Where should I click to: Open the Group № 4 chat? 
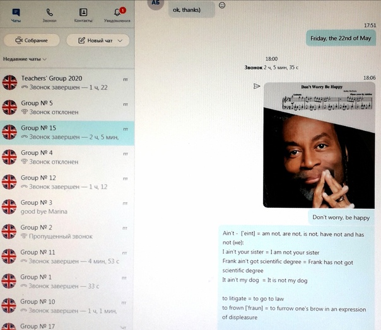pyautogui.click(x=67, y=157)
